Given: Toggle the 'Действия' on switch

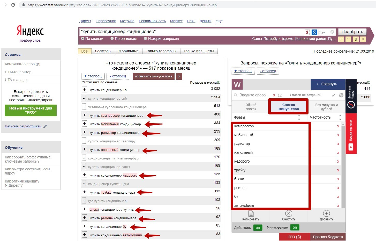Looking at the screenshot, I should pos(258,228).
